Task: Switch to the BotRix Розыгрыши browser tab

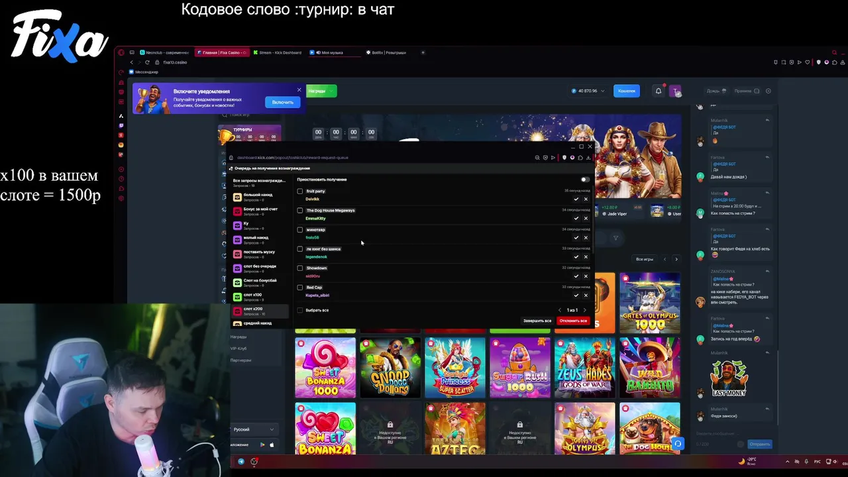Action: tap(390, 52)
